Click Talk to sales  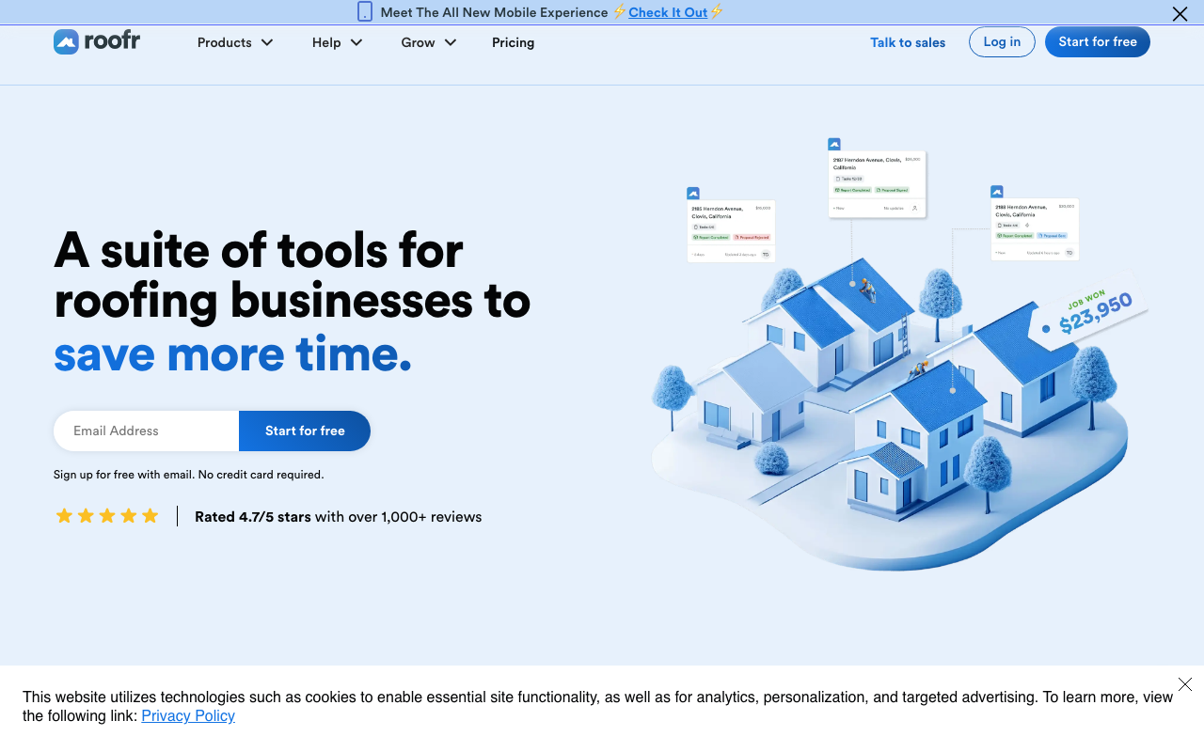tap(908, 42)
